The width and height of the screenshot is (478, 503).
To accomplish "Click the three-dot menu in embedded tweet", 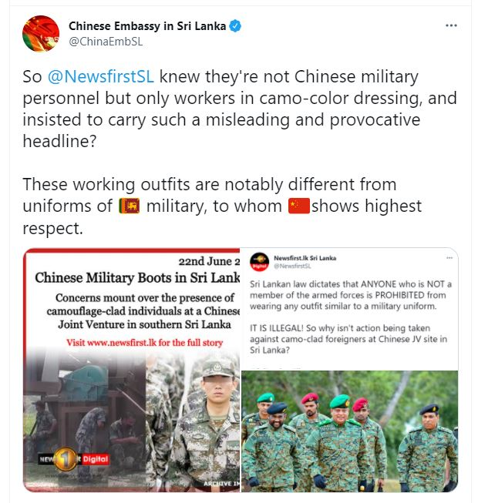I will coord(449,257).
